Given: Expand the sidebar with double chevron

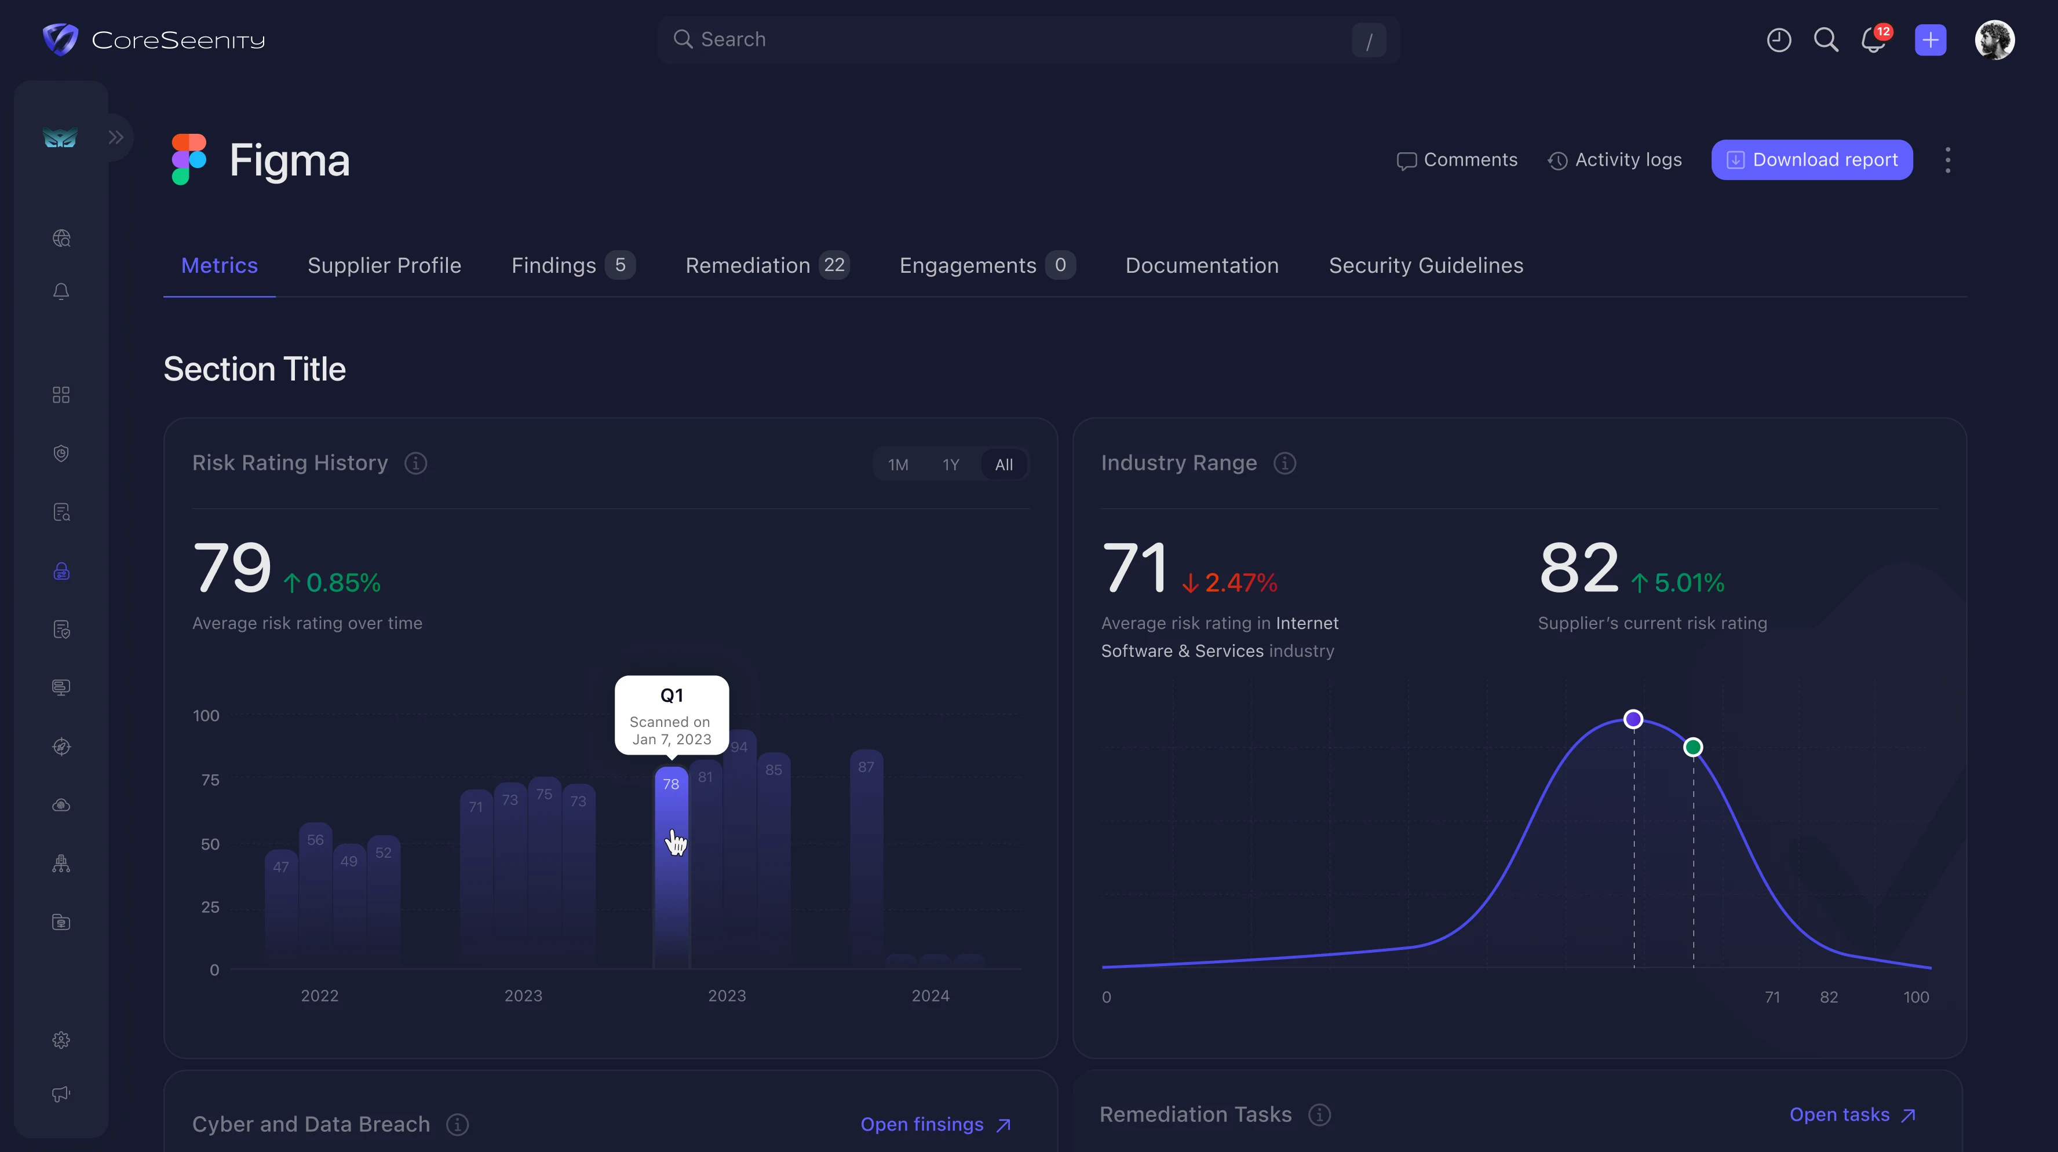Looking at the screenshot, I should 116,137.
